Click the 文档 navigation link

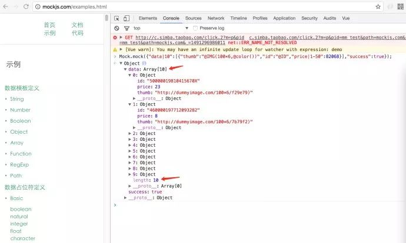point(78,25)
